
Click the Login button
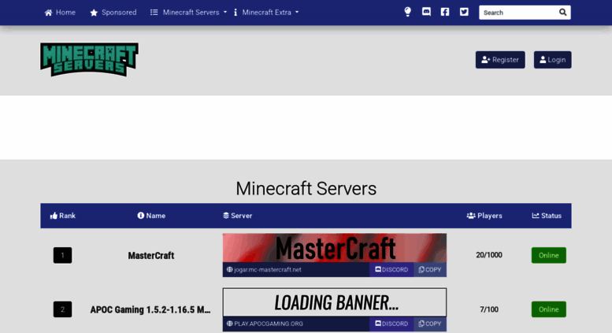pyautogui.click(x=552, y=60)
